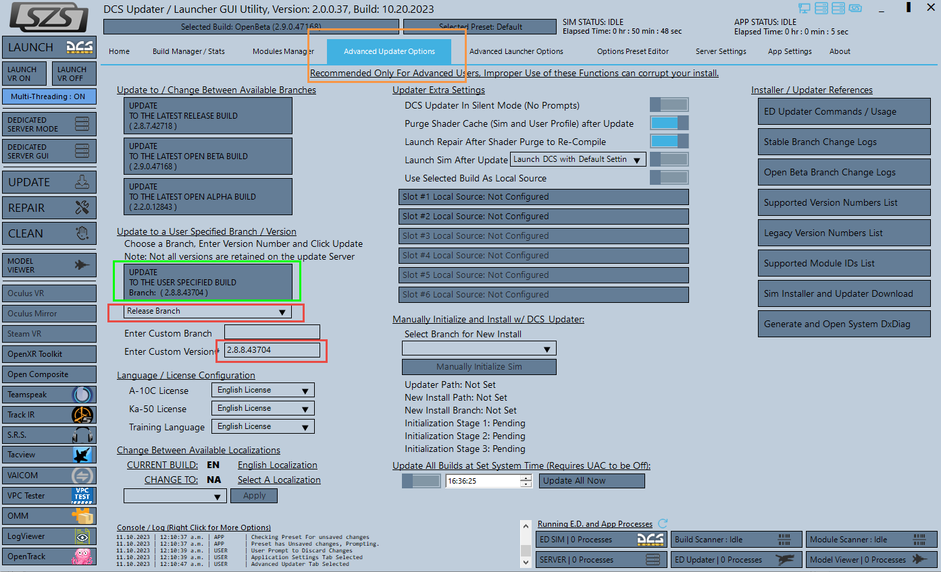The width and height of the screenshot is (941, 572).
Task: Open the App Settings tab
Action: (790, 51)
